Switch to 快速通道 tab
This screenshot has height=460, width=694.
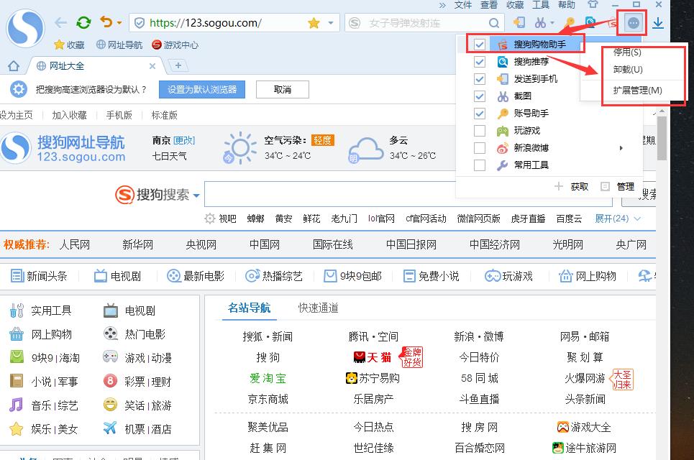pyautogui.click(x=318, y=308)
